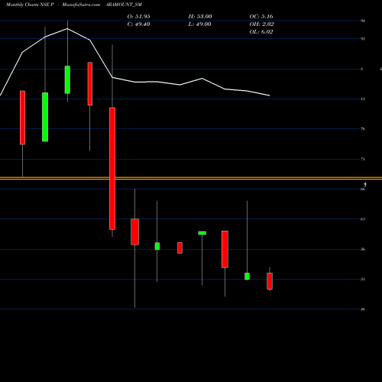Screen dimensions: 382x382
Task: Click the 46 price axis label
Action: pos(363,309)
